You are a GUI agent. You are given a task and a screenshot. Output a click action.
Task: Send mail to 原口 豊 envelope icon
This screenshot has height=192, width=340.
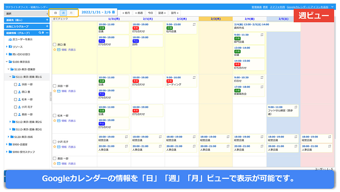(x=59, y=50)
